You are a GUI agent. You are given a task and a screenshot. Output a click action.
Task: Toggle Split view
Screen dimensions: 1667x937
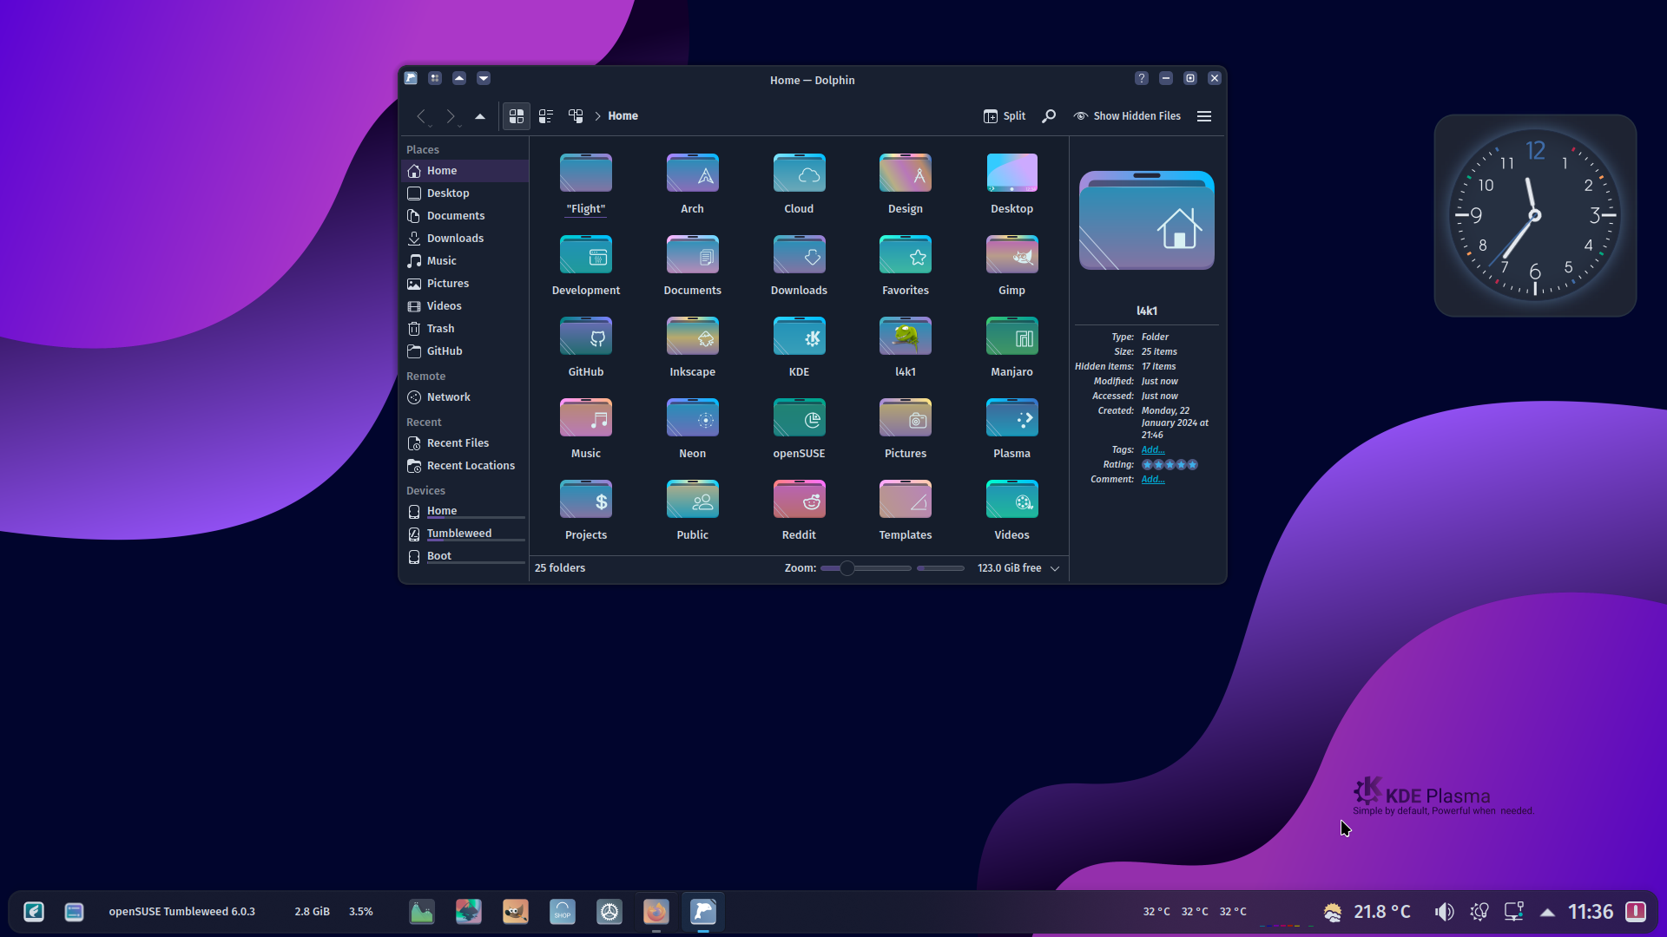pyautogui.click(x=1005, y=116)
